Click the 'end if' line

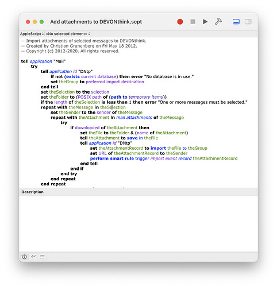77,169
